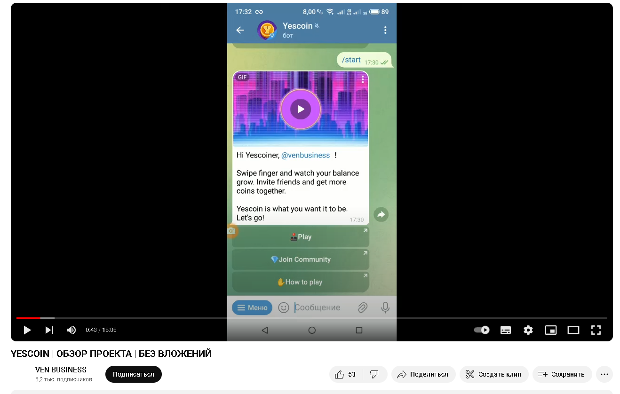This screenshot has width=620, height=394.
Task: Tap the Android recents square
Action: (359, 331)
